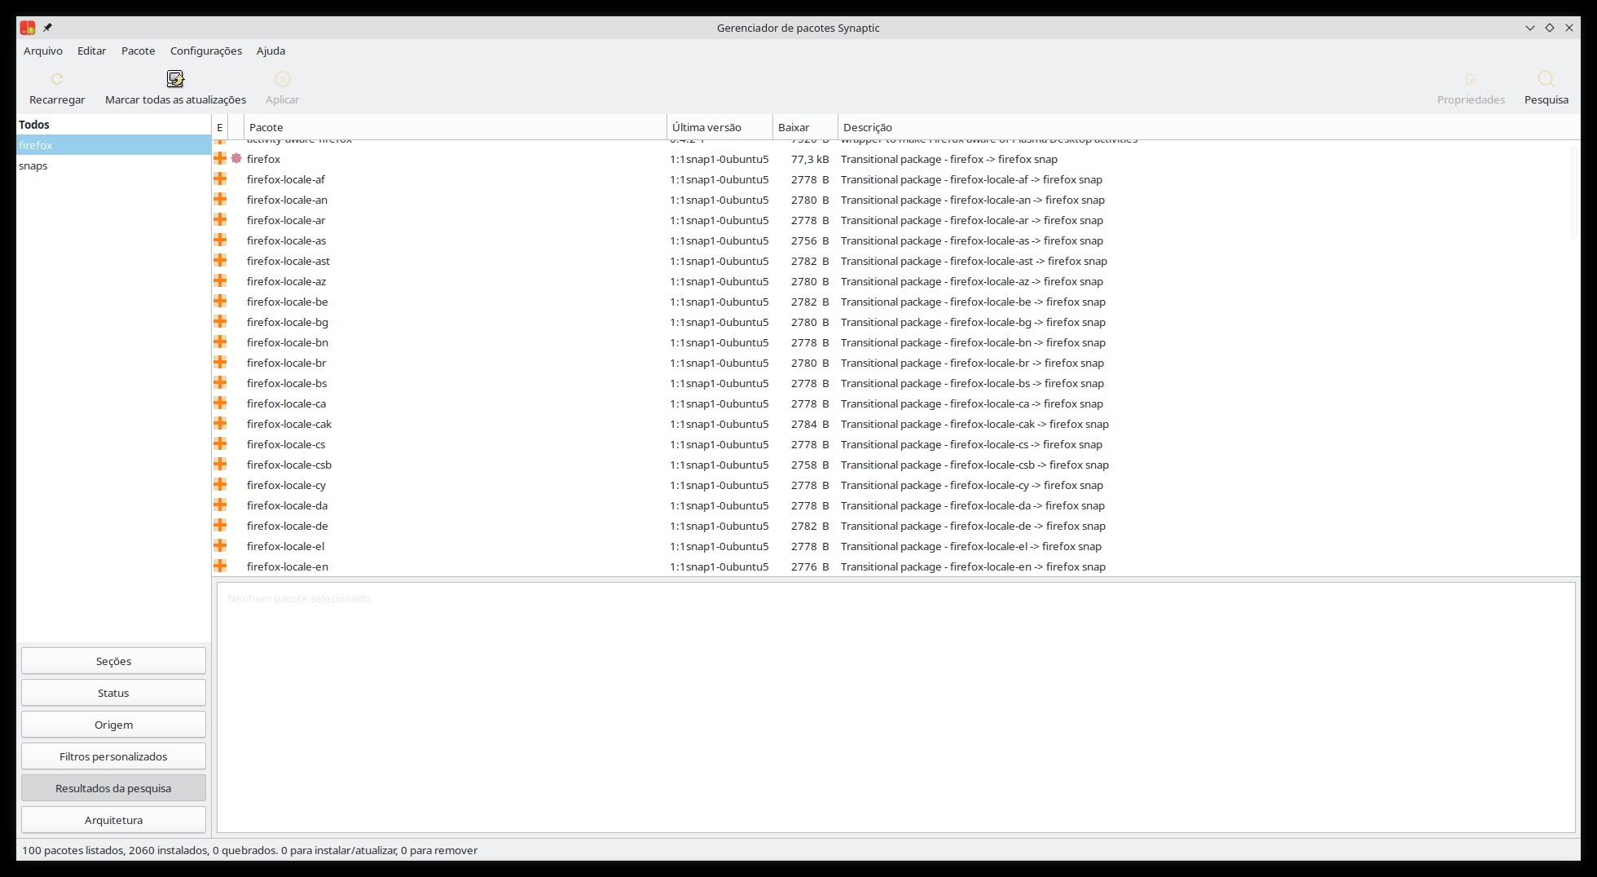The width and height of the screenshot is (1597, 877).
Task: Sort by the Descrição column header
Action: (1208, 127)
